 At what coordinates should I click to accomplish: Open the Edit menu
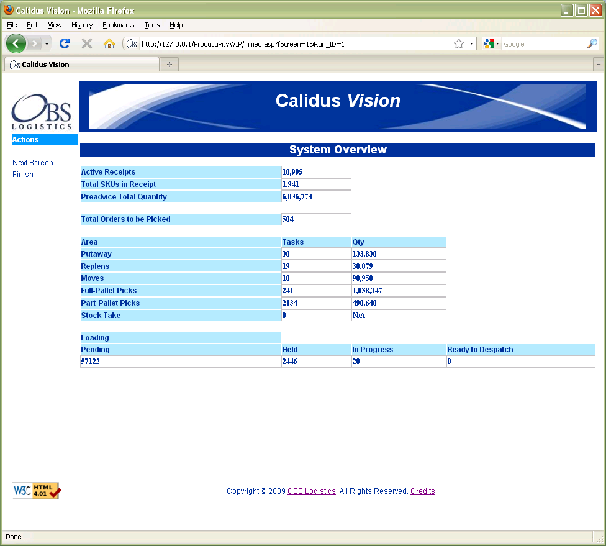click(x=32, y=25)
